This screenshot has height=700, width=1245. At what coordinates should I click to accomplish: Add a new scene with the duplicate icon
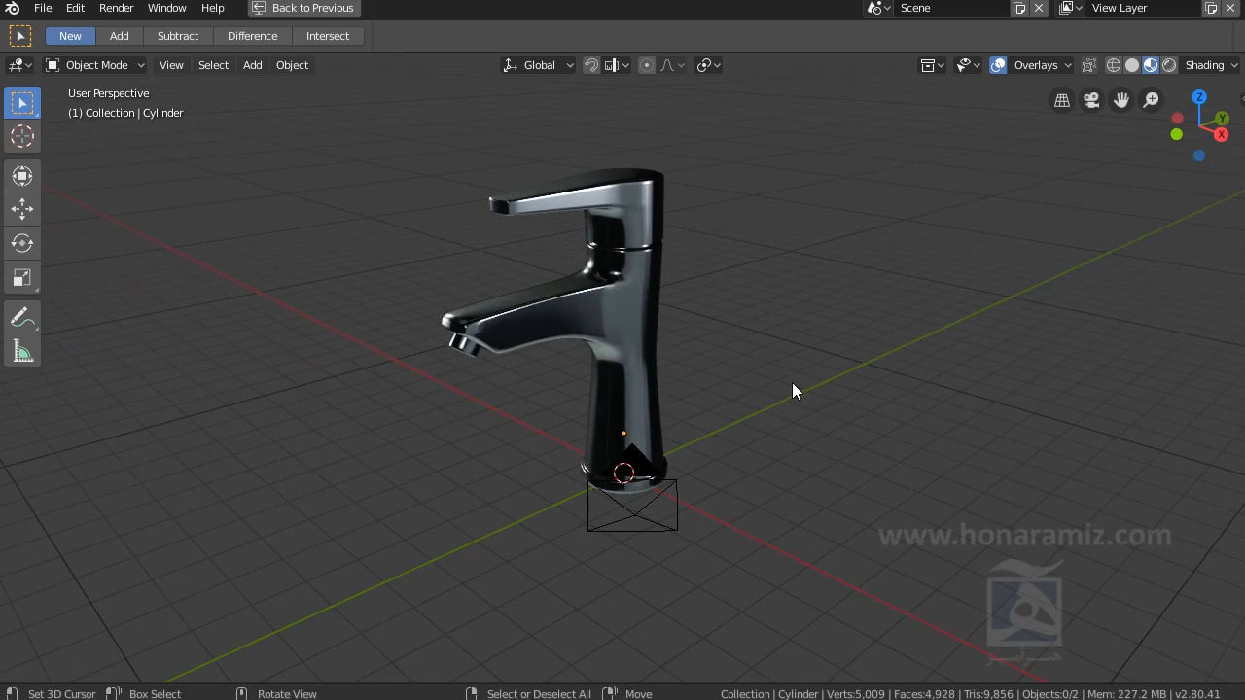pos(1019,8)
